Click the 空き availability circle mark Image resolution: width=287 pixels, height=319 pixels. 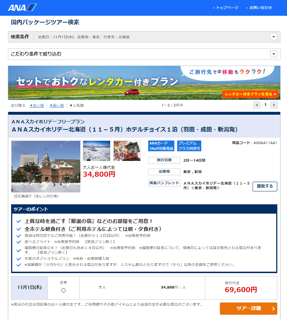tap(63, 290)
